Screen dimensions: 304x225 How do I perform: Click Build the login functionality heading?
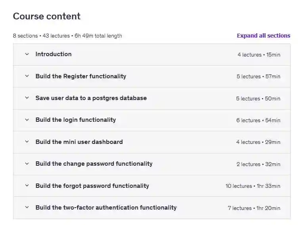tap(75, 120)
